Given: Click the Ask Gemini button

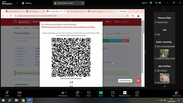Looking at the screenshot, I should [122, 11].
